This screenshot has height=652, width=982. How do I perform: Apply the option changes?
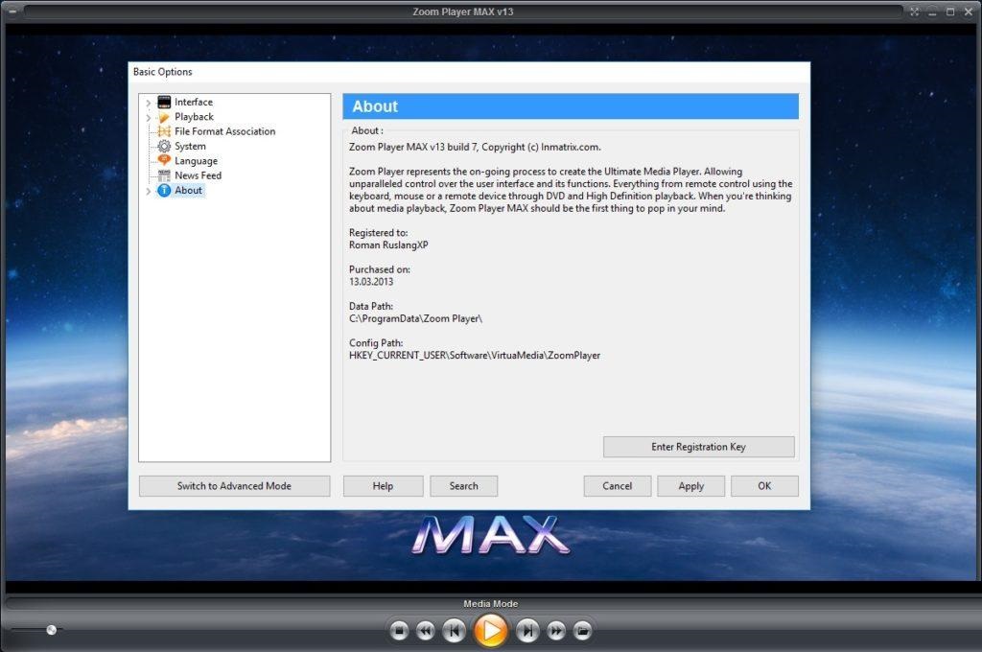(691, 486)
